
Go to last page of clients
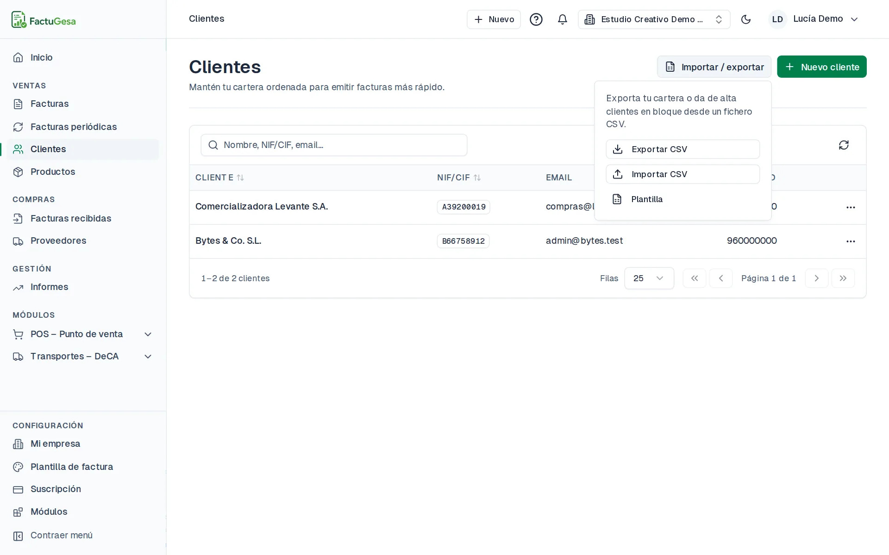tap(843, 278)
